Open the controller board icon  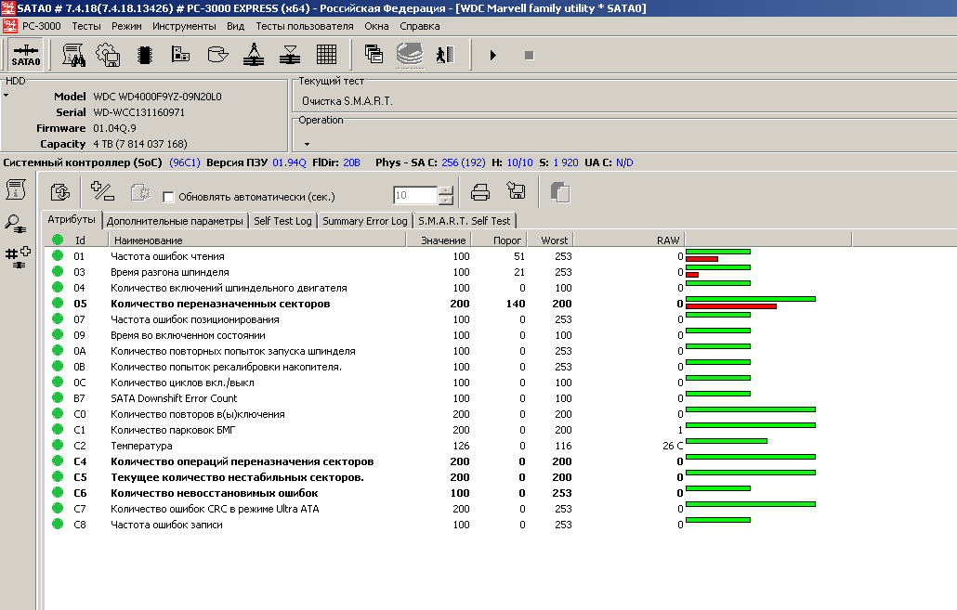[180, 54]
